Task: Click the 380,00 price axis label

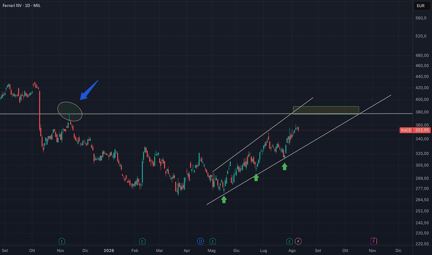Action: 422,112
